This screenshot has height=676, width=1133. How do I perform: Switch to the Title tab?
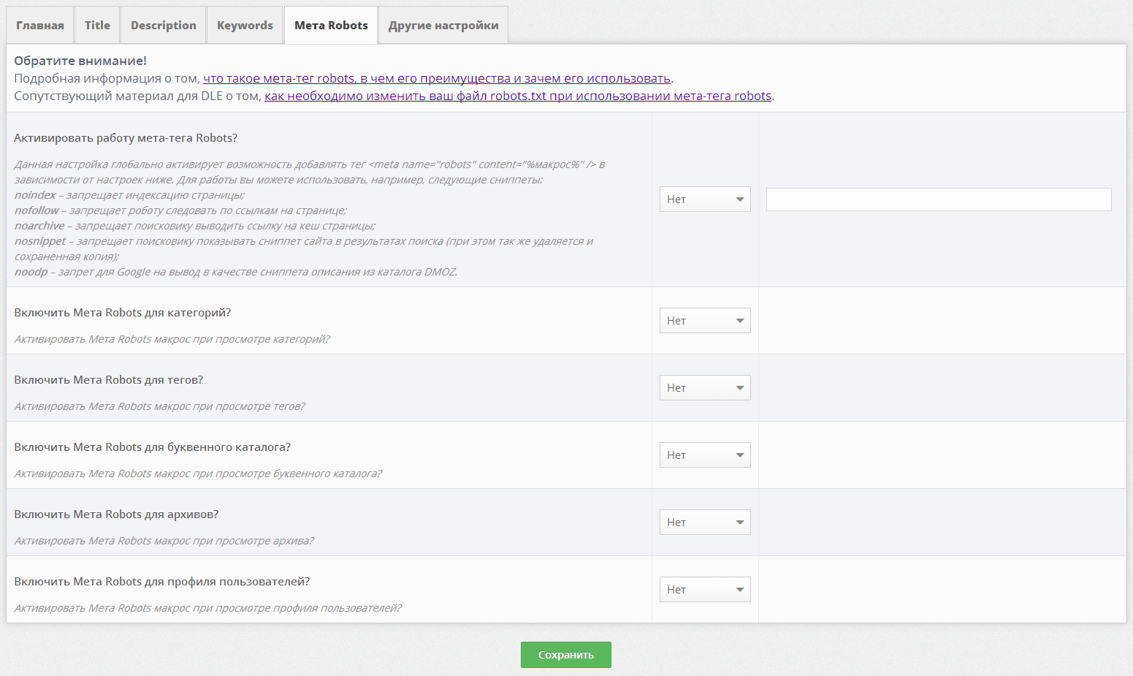[x=97, y=26]
